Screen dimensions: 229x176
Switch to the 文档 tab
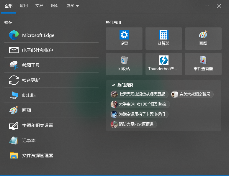pyautogui.click(x=39, y=6)
